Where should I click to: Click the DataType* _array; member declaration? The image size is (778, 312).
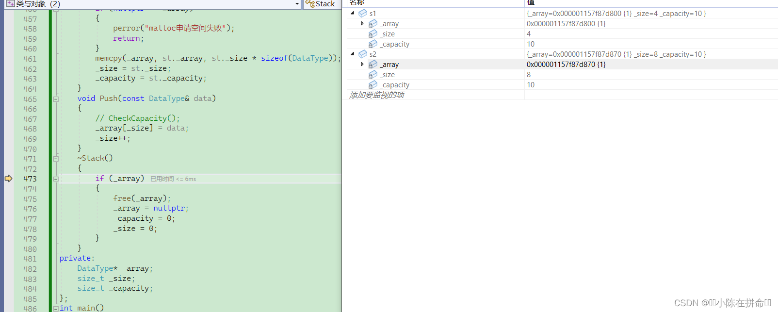click(115, 268)
